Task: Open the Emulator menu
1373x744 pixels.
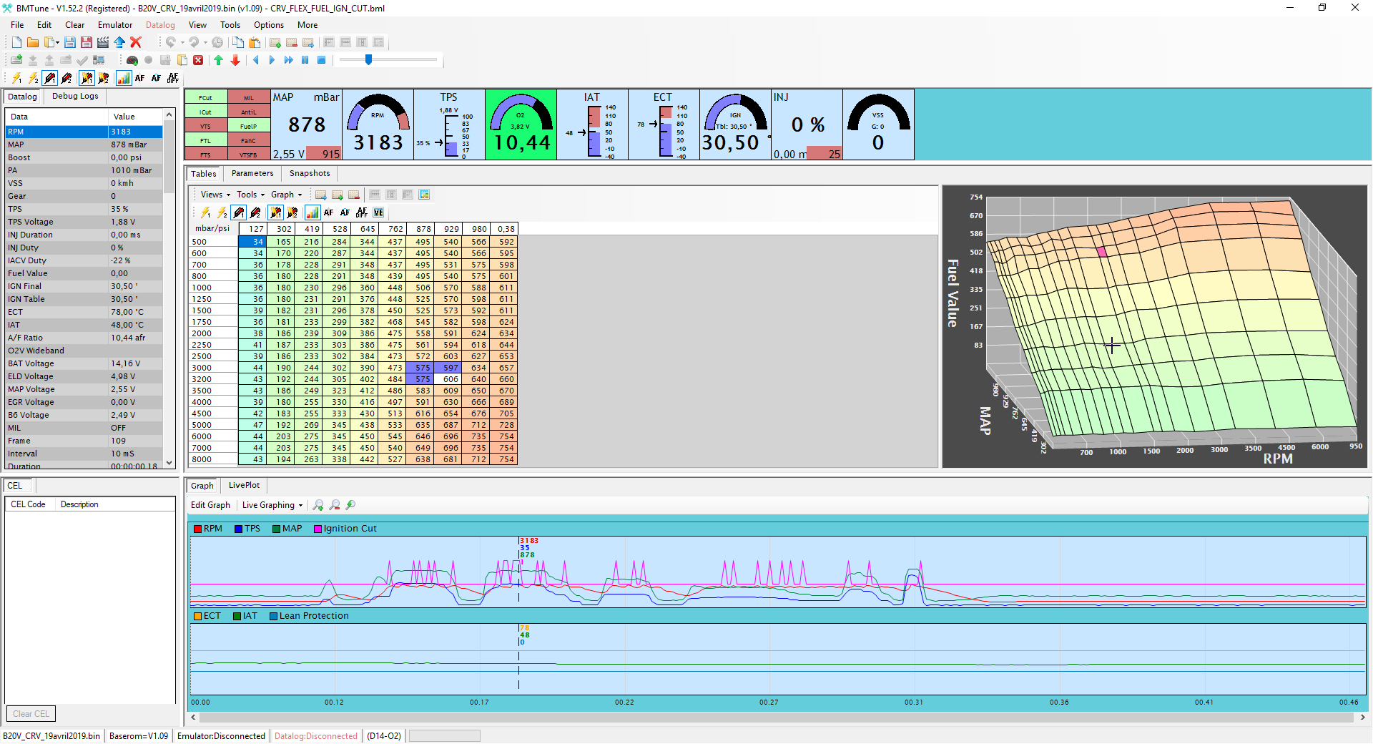Action: [114, 24]
